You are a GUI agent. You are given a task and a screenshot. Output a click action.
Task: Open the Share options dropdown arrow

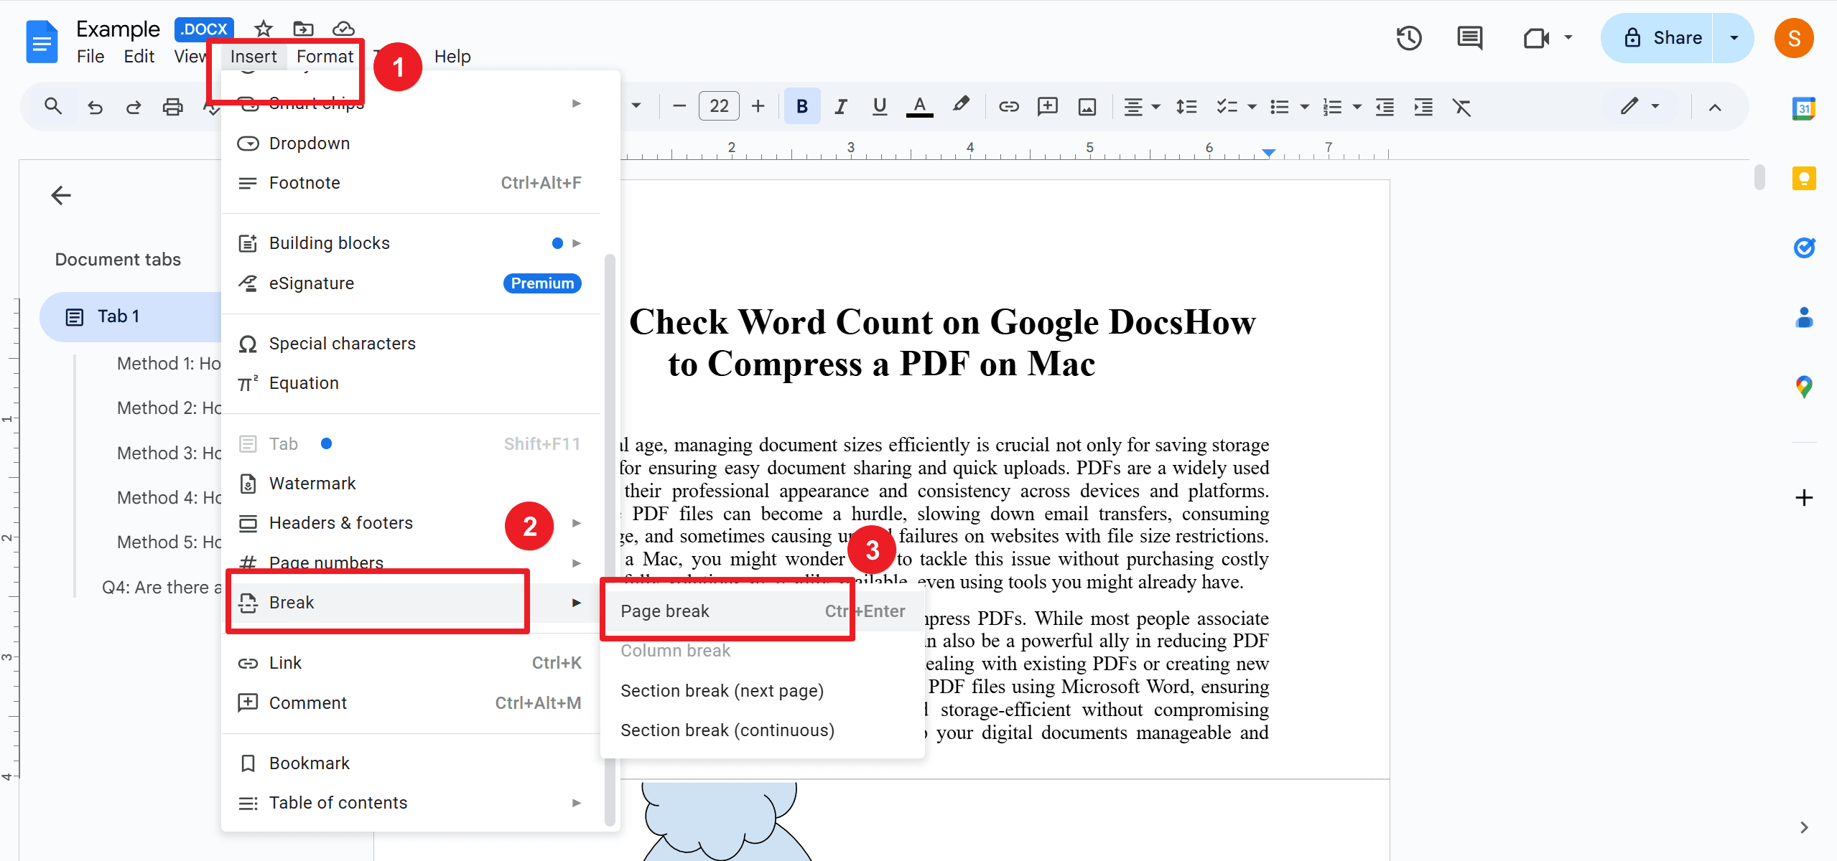tap(1734, 38)
